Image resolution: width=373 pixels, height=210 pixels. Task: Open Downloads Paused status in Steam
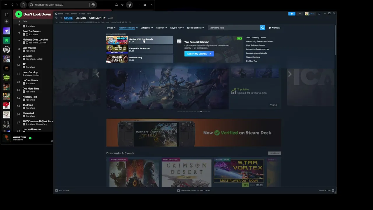point(194,190)
